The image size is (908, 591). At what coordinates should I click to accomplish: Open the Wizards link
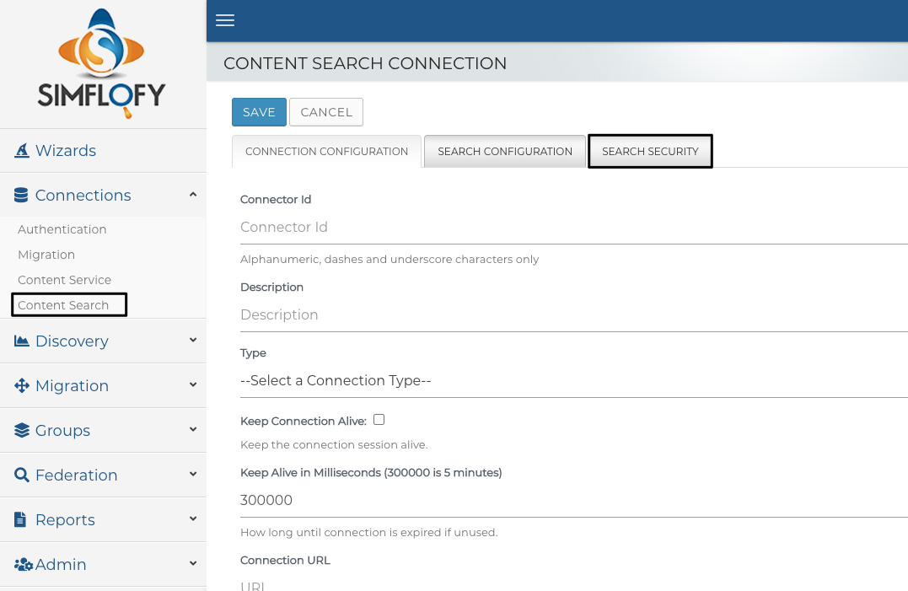66,151
